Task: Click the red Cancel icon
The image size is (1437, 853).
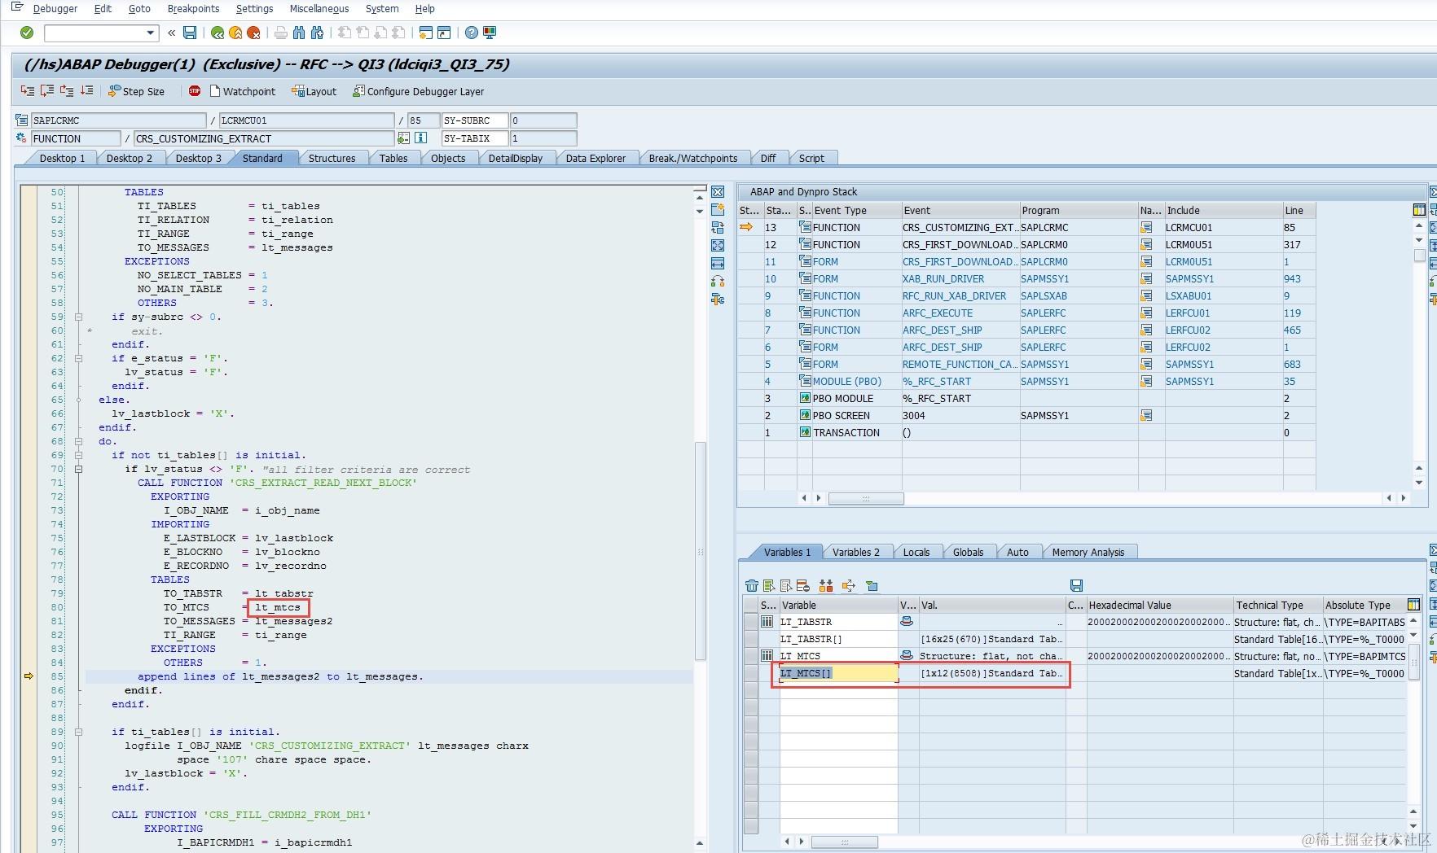Action: tap(253, 33)
